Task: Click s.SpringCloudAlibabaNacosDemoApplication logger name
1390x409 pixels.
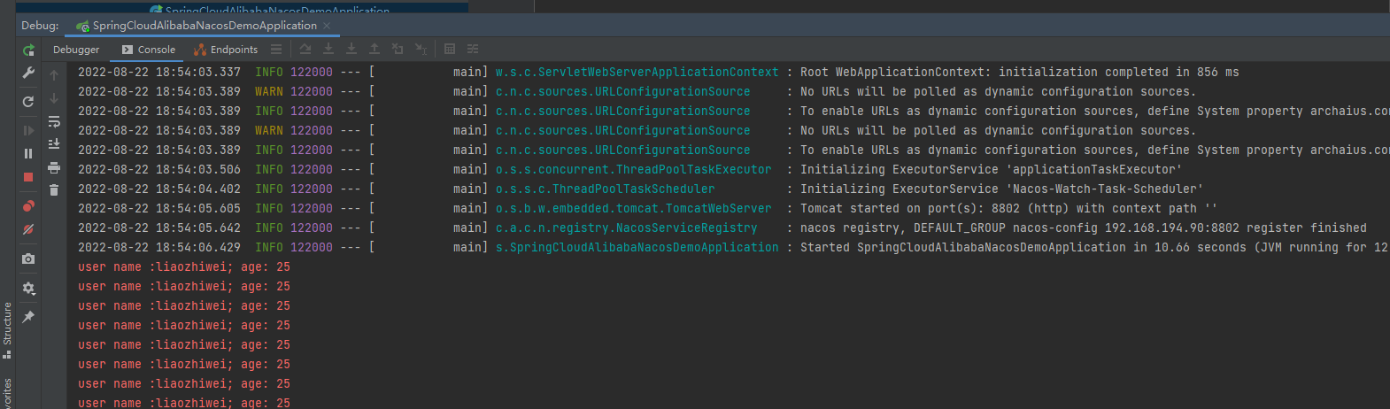Action: click(x=637, y=247)
